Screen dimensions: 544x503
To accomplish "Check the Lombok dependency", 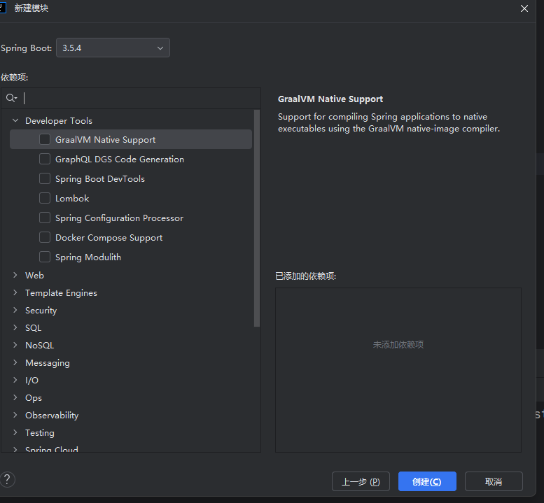I will pyautogui.click(x=45, y=199).
